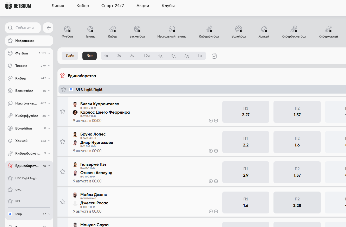Viewport: 346px width, 227px height.
Task: Open the PFL league link in the sidebar
Action: point(18,201)
